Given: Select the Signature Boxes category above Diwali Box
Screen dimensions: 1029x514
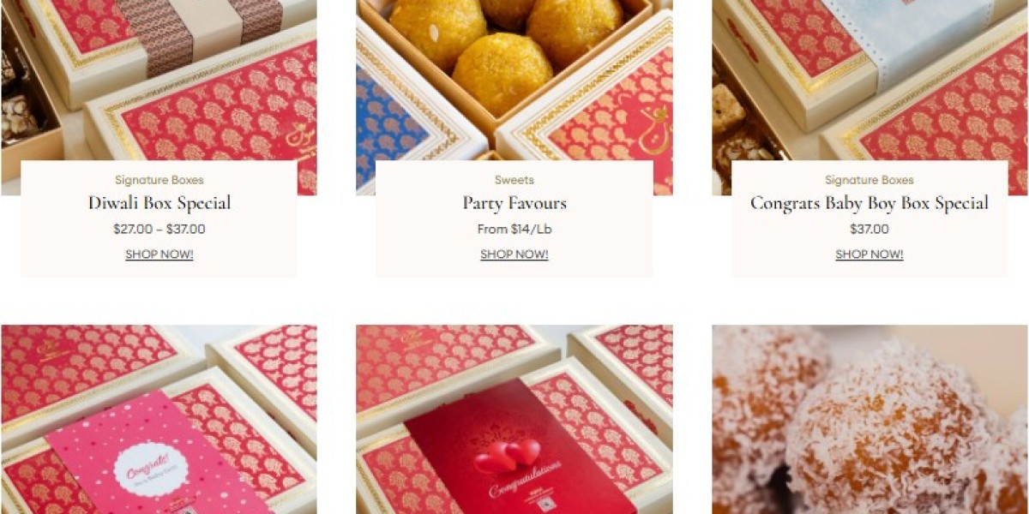Looking at the screenshot, I should point(159,180).
